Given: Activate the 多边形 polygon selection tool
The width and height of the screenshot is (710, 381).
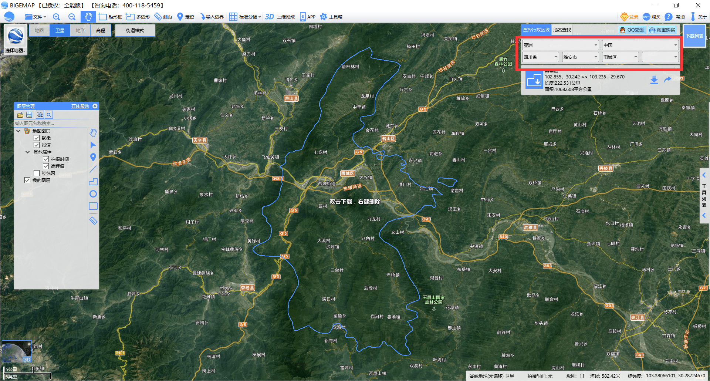Looking at the screenshot, I should pos(138,17).
